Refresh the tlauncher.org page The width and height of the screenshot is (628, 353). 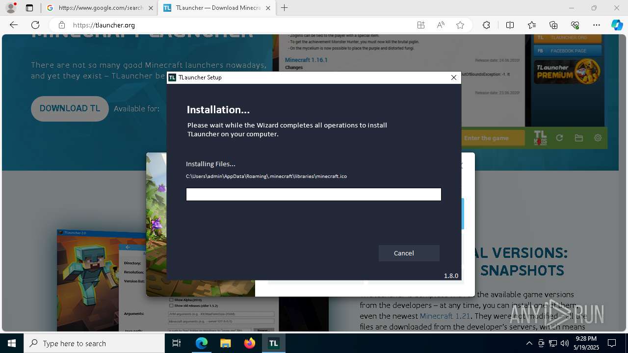(35, 25)
